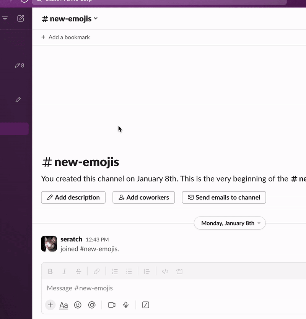The width and height of the screenshot is (306, 319).
Task: Select the highlighted channel row in sidebar
Action: [14, 129]
